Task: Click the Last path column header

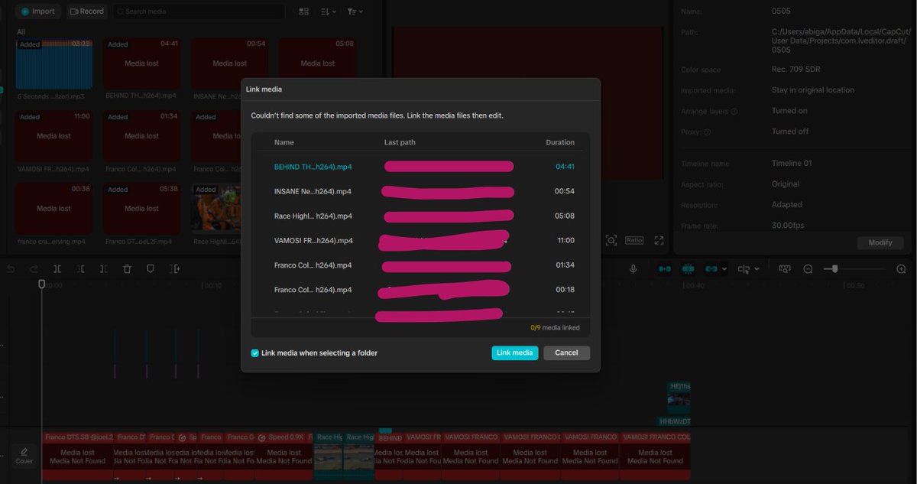Action: point(400,143)
